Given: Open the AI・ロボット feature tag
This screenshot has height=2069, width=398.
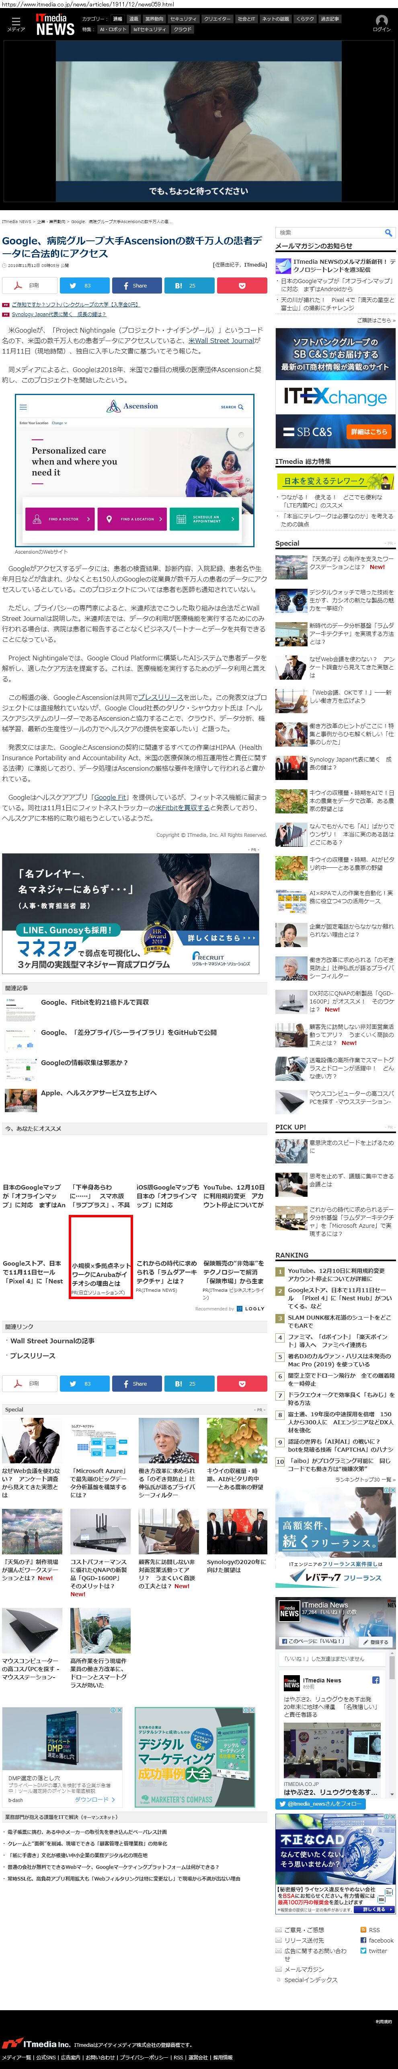Looking at the screenshot, I should (112, 29).
